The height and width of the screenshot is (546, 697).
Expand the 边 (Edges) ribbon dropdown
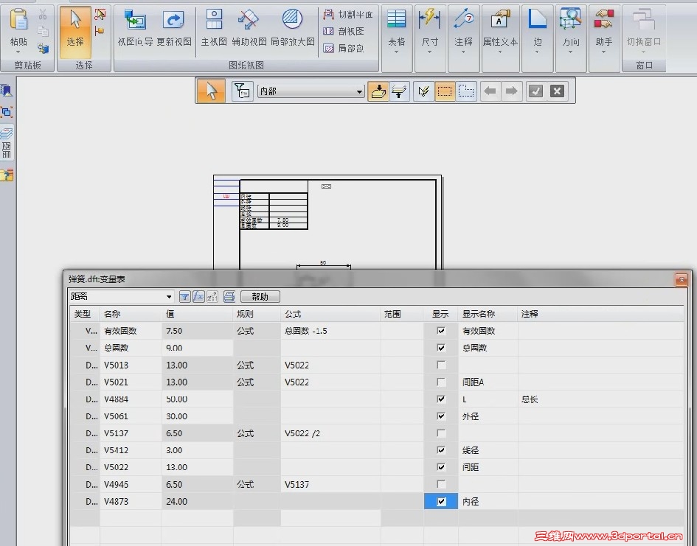538,52
